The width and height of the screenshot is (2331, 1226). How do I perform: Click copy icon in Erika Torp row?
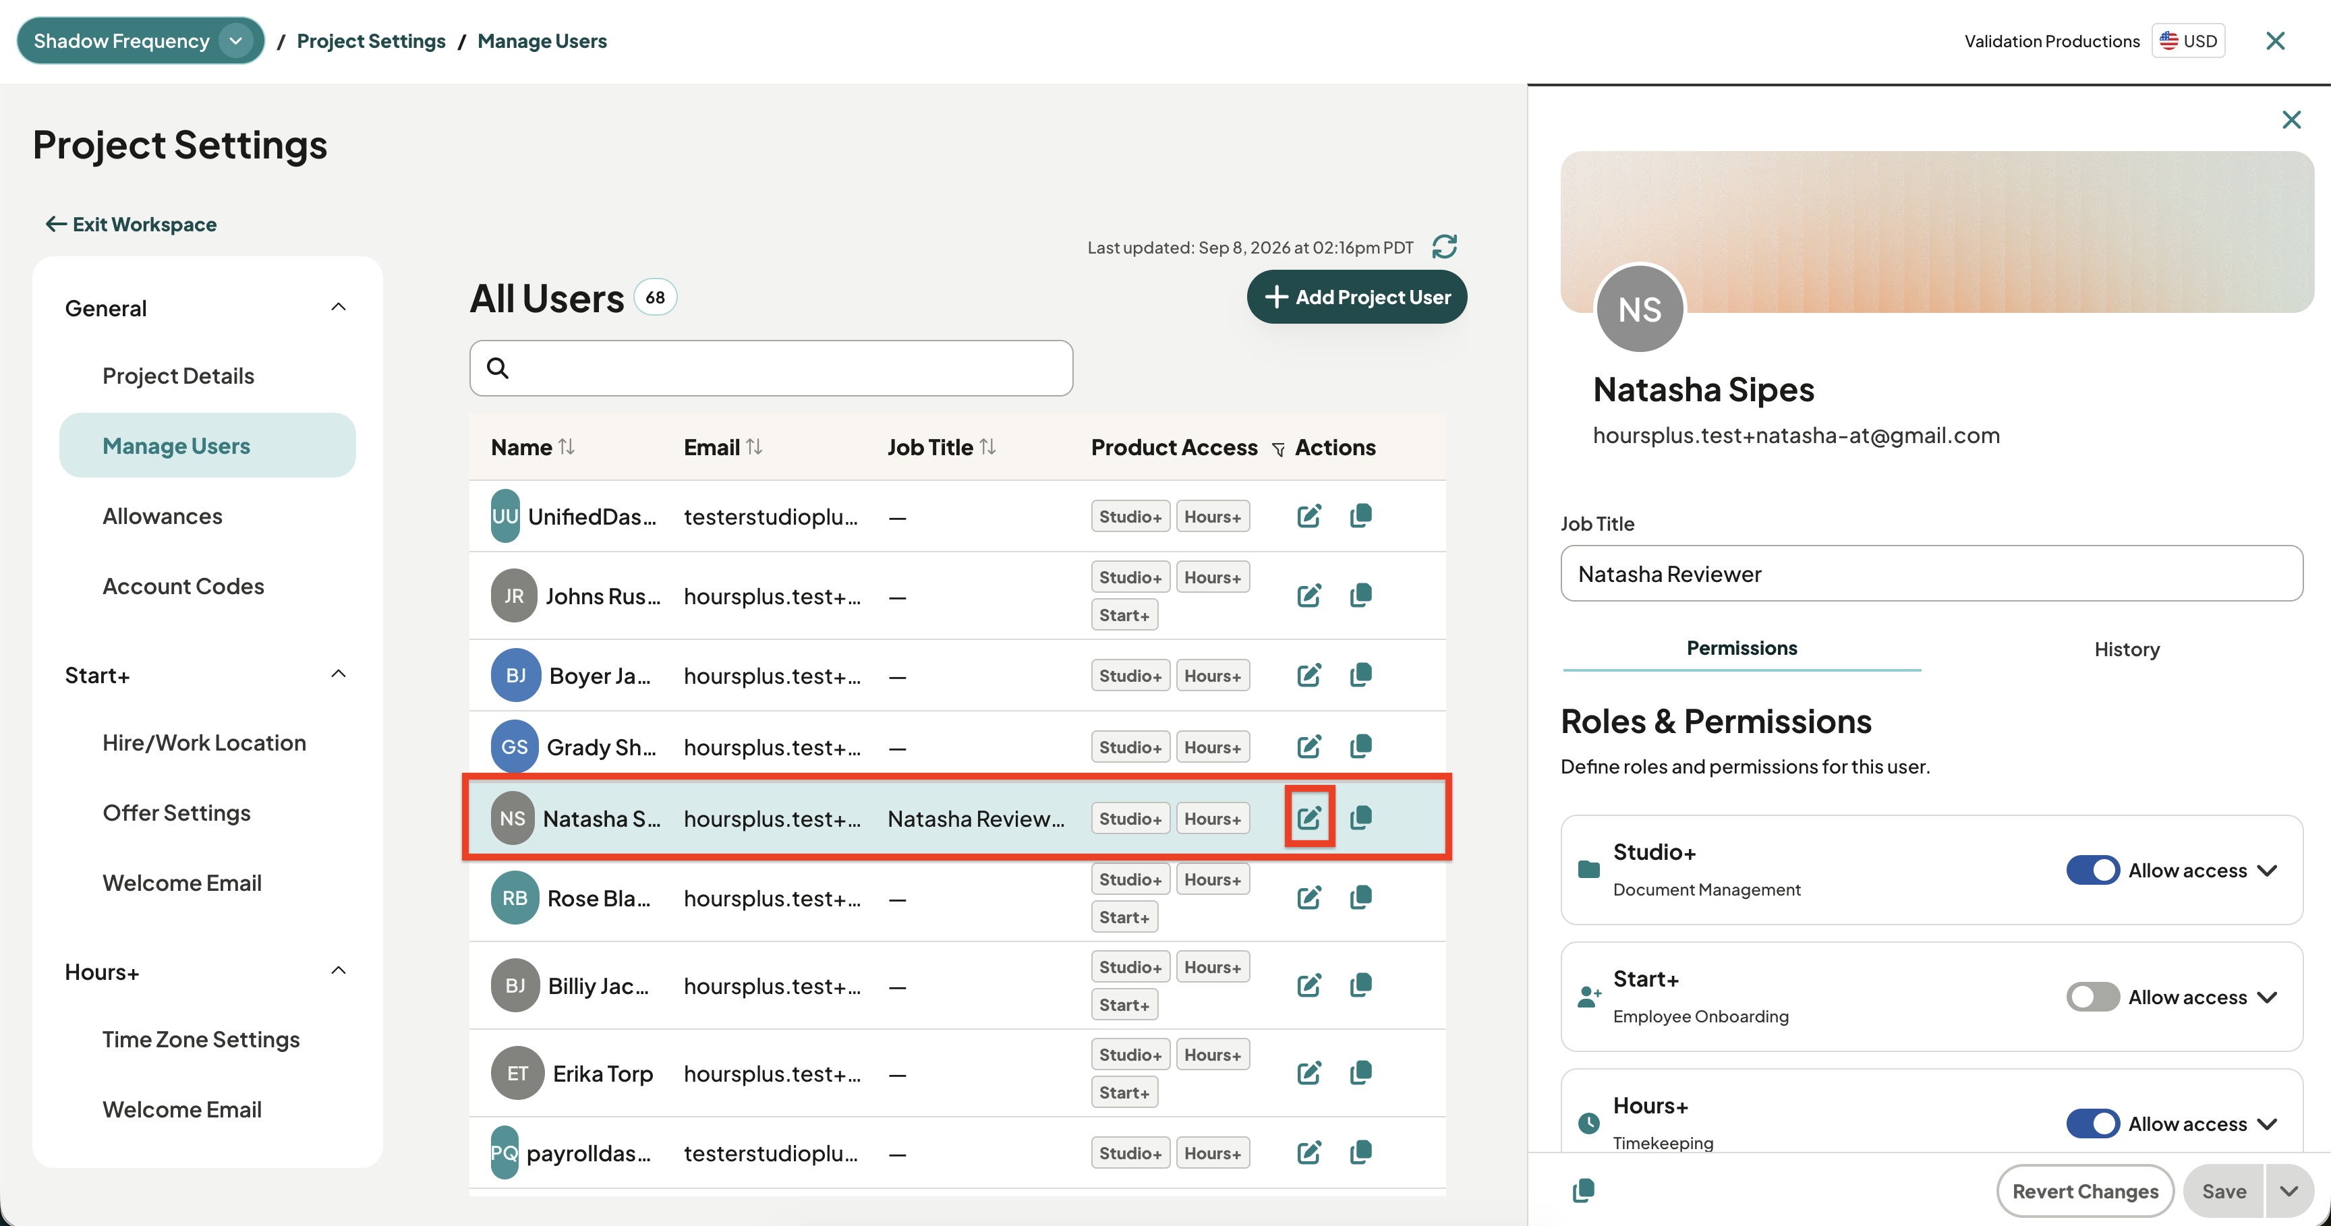coord(1360,1073)
